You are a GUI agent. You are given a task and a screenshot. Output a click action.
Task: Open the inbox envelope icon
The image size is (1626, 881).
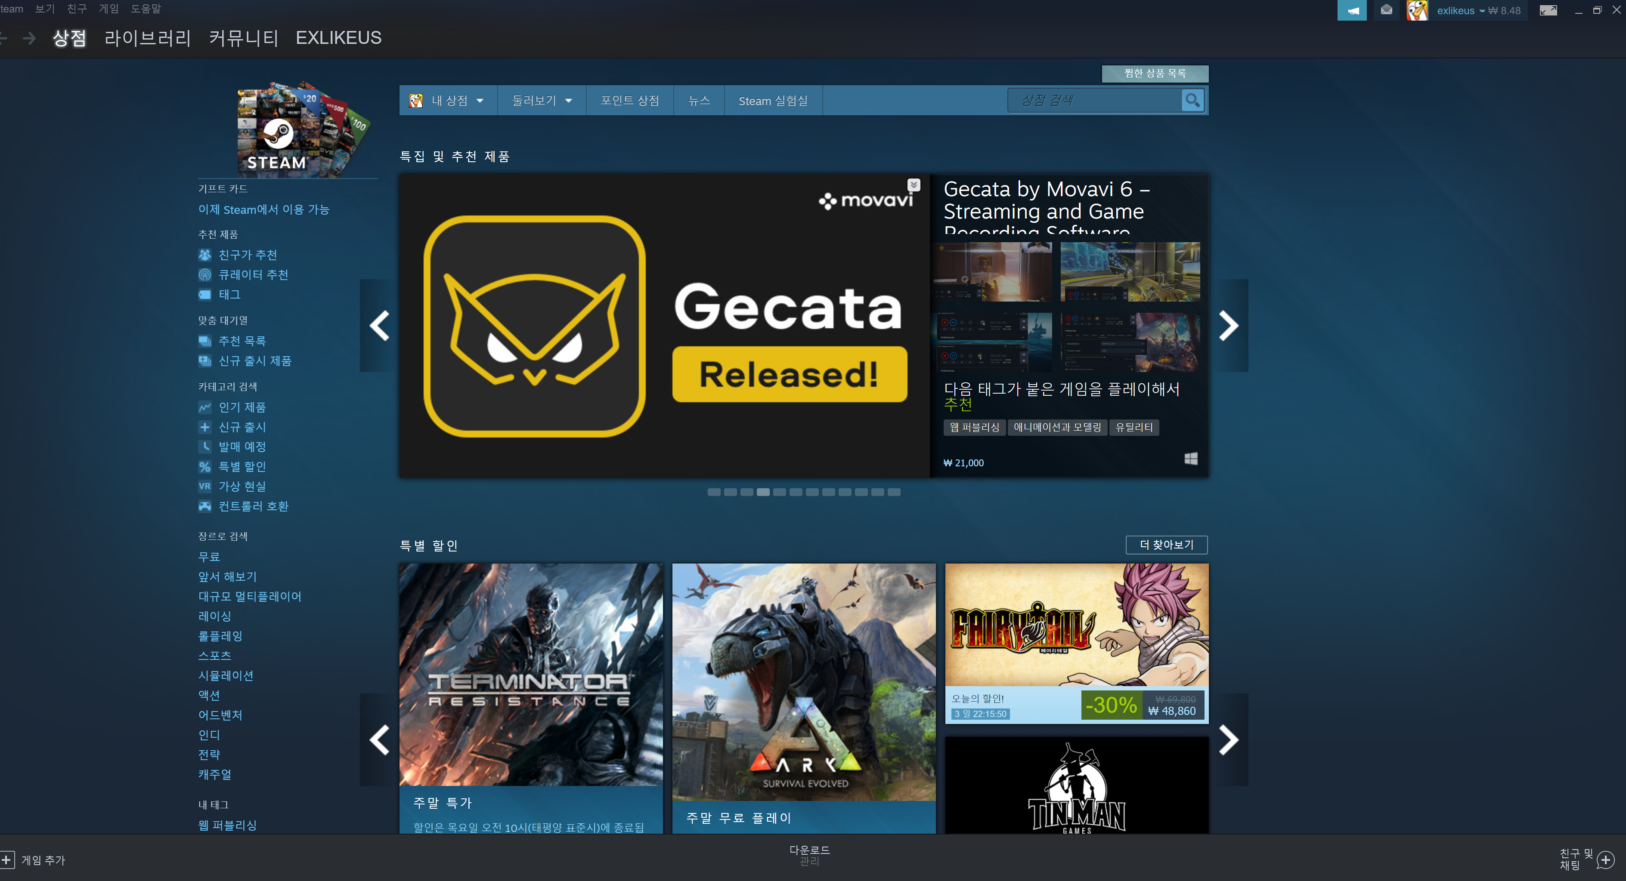[1386, 10]
